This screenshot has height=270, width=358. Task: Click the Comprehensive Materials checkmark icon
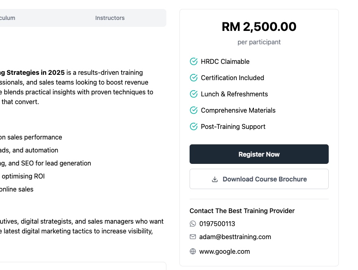194,110
